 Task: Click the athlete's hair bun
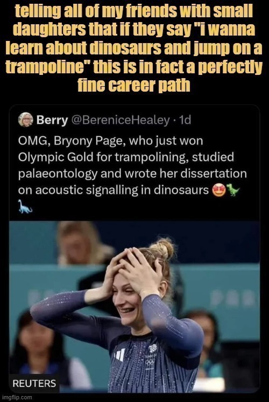[164, 248]
